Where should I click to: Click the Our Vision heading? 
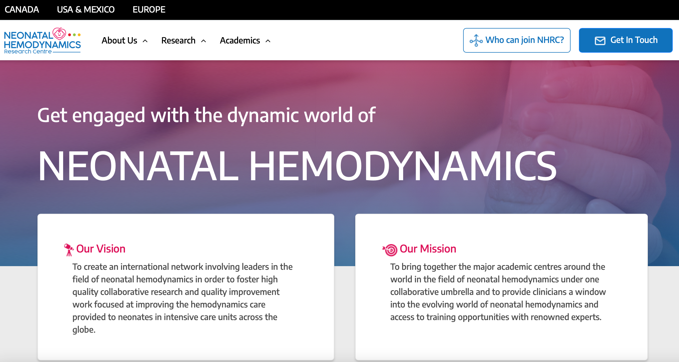tap(101, 249)
